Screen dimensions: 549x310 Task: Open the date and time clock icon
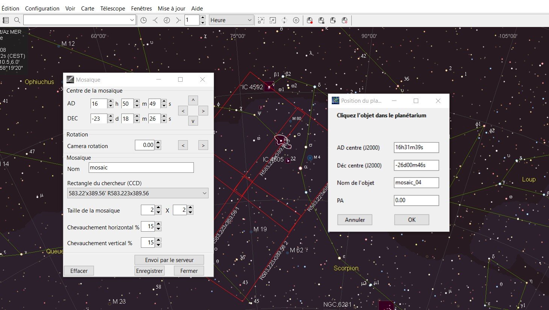point(144,20)
